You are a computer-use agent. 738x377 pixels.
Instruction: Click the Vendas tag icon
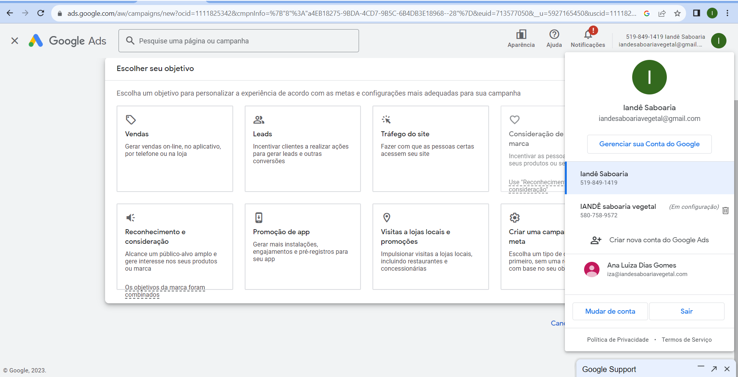coord(131,120)
